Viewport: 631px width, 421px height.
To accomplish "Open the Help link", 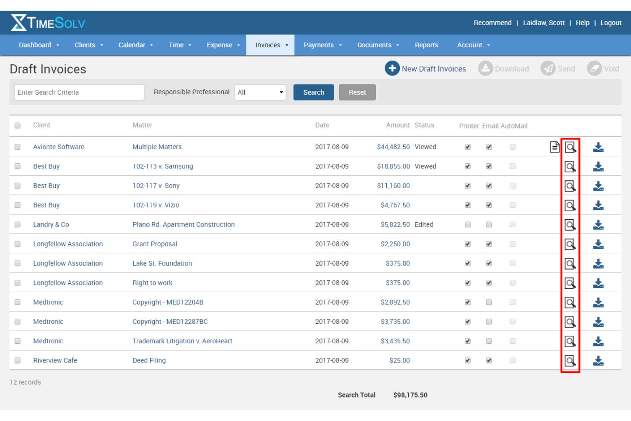I will (582, 23).
